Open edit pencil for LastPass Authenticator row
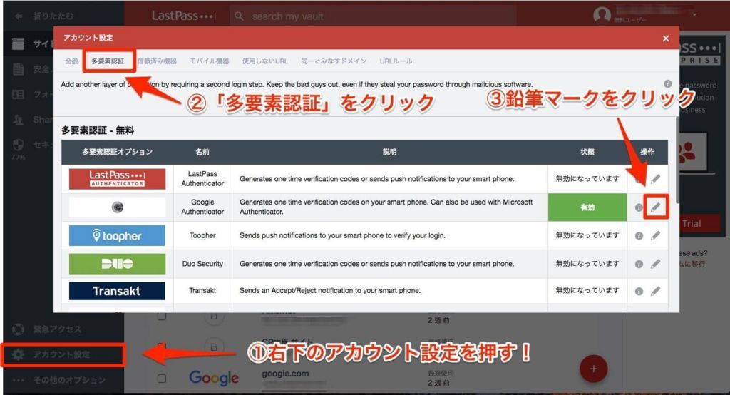730x395 pixels. click(655, 179)
